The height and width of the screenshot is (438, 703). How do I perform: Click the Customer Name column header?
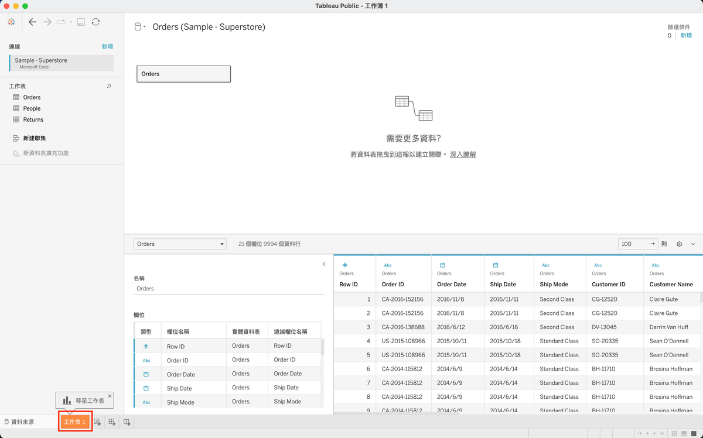(671, 285)
